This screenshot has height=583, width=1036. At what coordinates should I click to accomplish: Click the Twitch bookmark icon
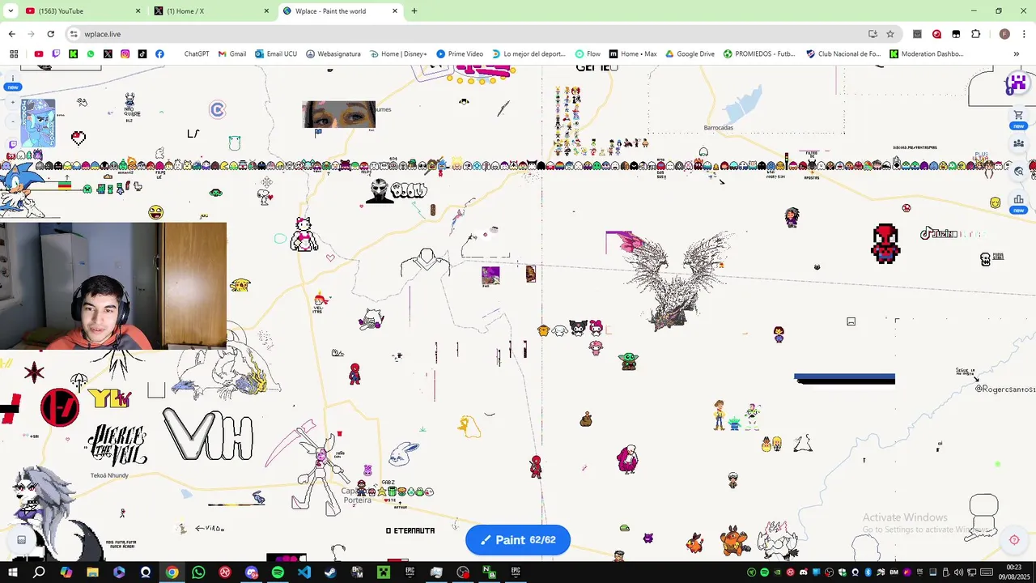[x=56, y=54]
